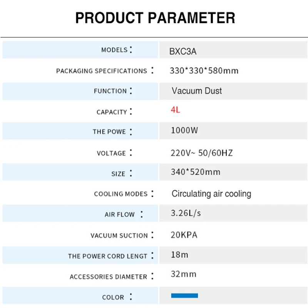Select the 3.26L/s air flow value
Viewport: 308px width, 308px height.
186,213
